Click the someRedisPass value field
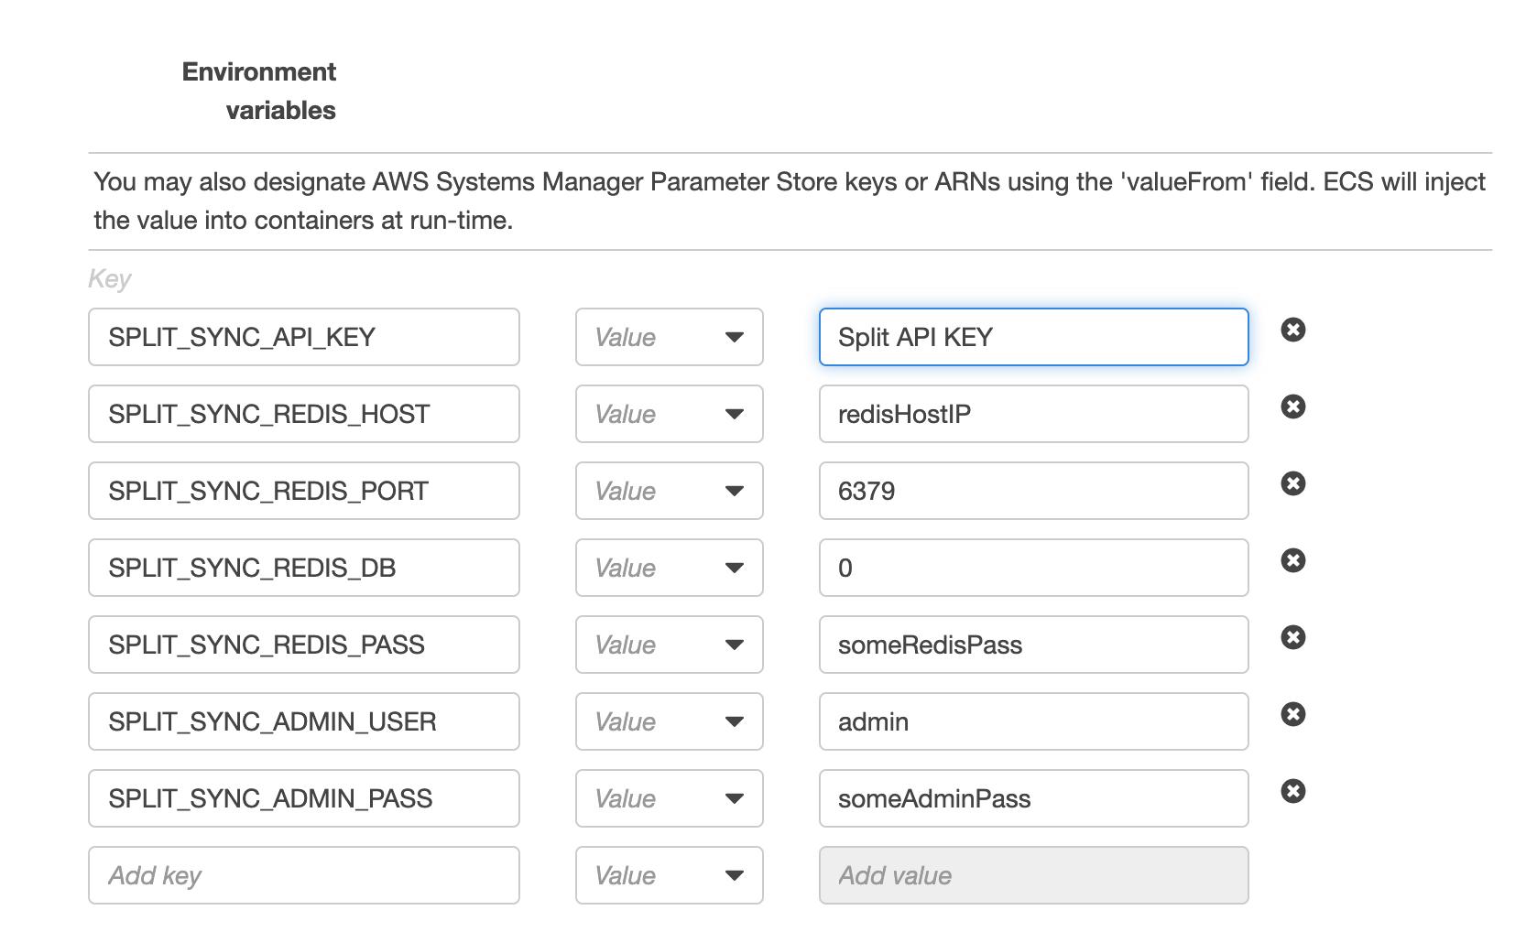 point(1032,645)
